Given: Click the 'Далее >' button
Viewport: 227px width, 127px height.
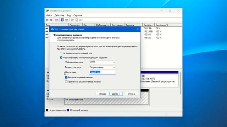Looking at the screenshot, I should point(116,94).
